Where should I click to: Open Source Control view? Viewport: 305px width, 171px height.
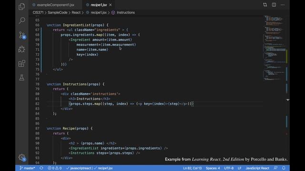tap(22, 35)
